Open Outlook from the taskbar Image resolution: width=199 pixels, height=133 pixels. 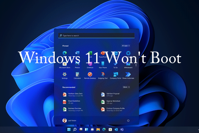[x=116, y=130]
